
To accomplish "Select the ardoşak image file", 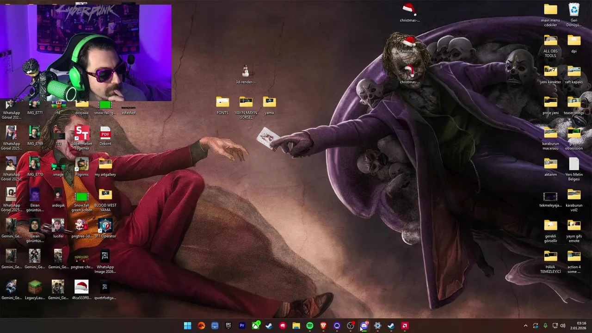I will [58, 198].
